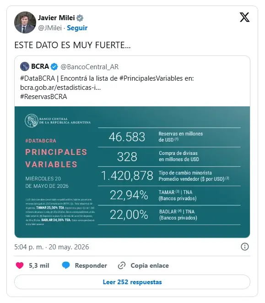Click the Javier Milei display name
265x303 pixels.
pyautogui.click(x=56, y=18)
